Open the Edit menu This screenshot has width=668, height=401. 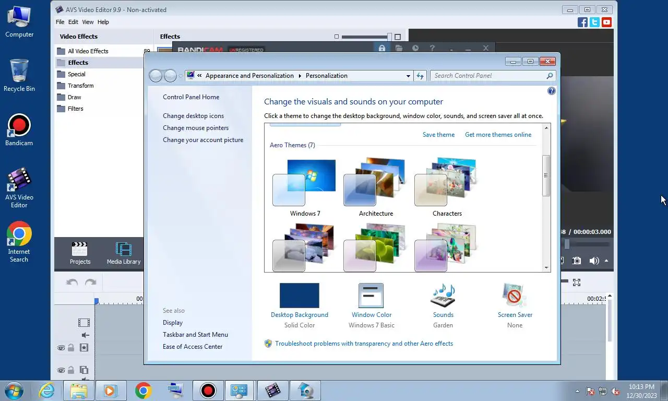click(x=73, y=22)
